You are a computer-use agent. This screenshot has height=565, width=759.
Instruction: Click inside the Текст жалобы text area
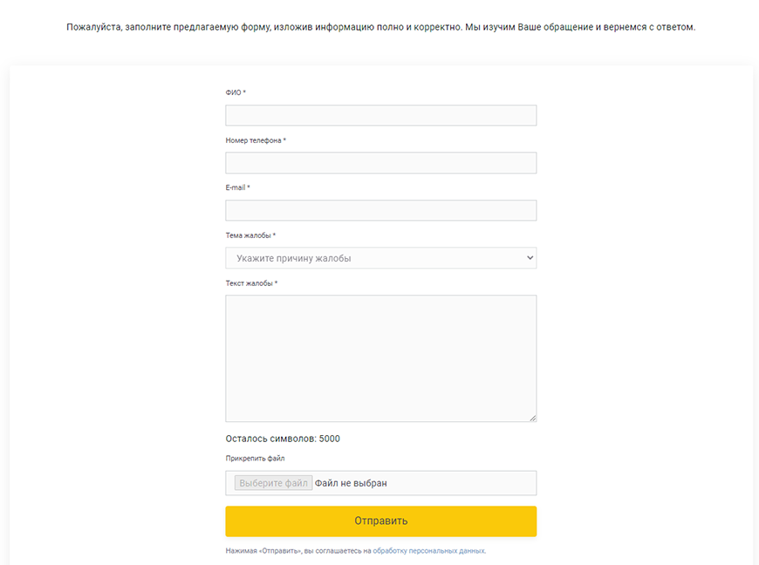(x=380, y=357)
